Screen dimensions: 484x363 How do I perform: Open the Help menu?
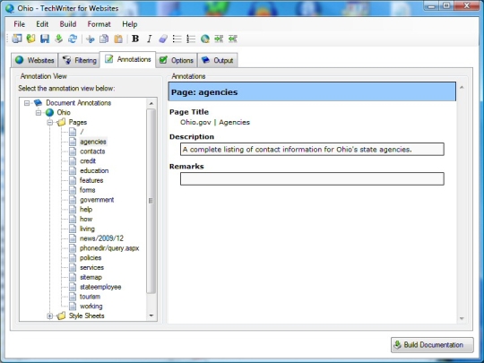click(130, 24)
